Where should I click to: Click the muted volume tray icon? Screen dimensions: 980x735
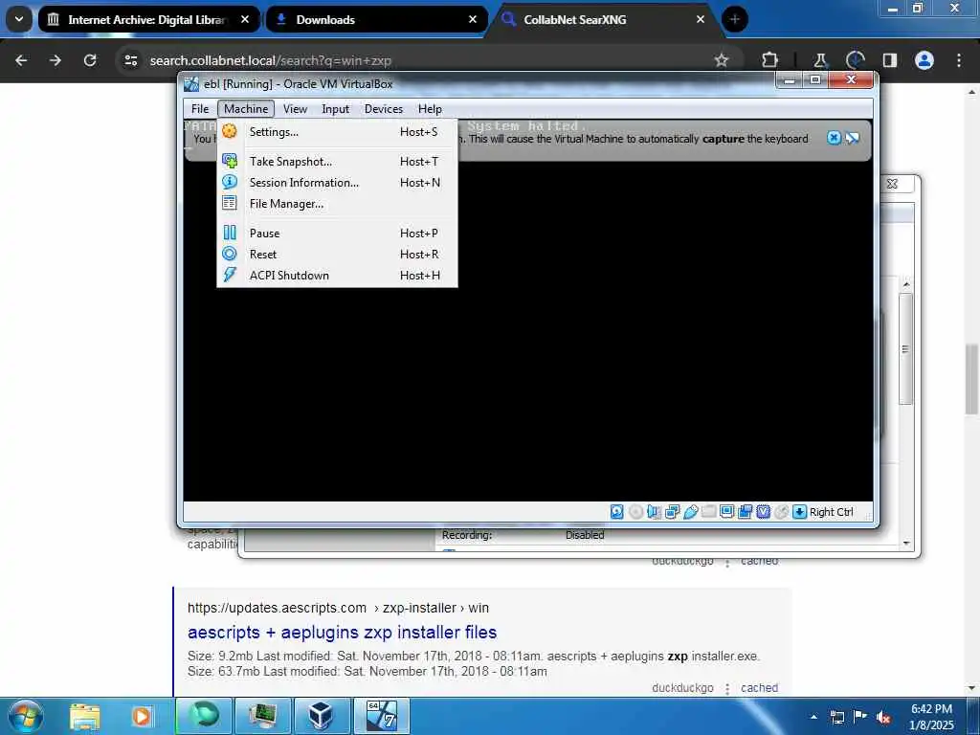pyautogui.click(x=883, y=717)
